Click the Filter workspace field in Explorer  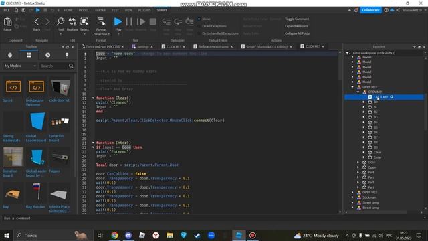[387, 53]
